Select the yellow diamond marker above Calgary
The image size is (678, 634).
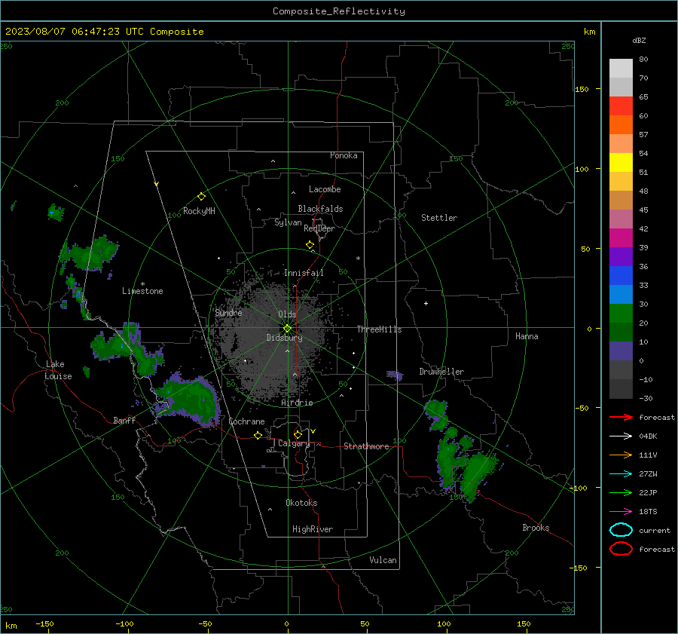298,434
